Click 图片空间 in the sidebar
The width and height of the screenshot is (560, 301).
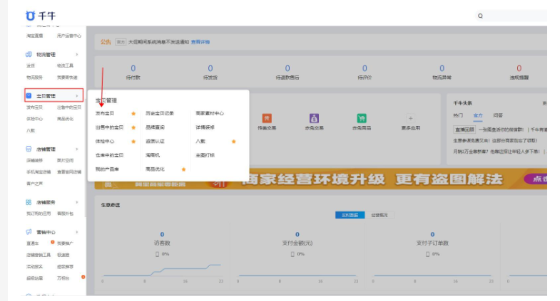coord(66,160)
